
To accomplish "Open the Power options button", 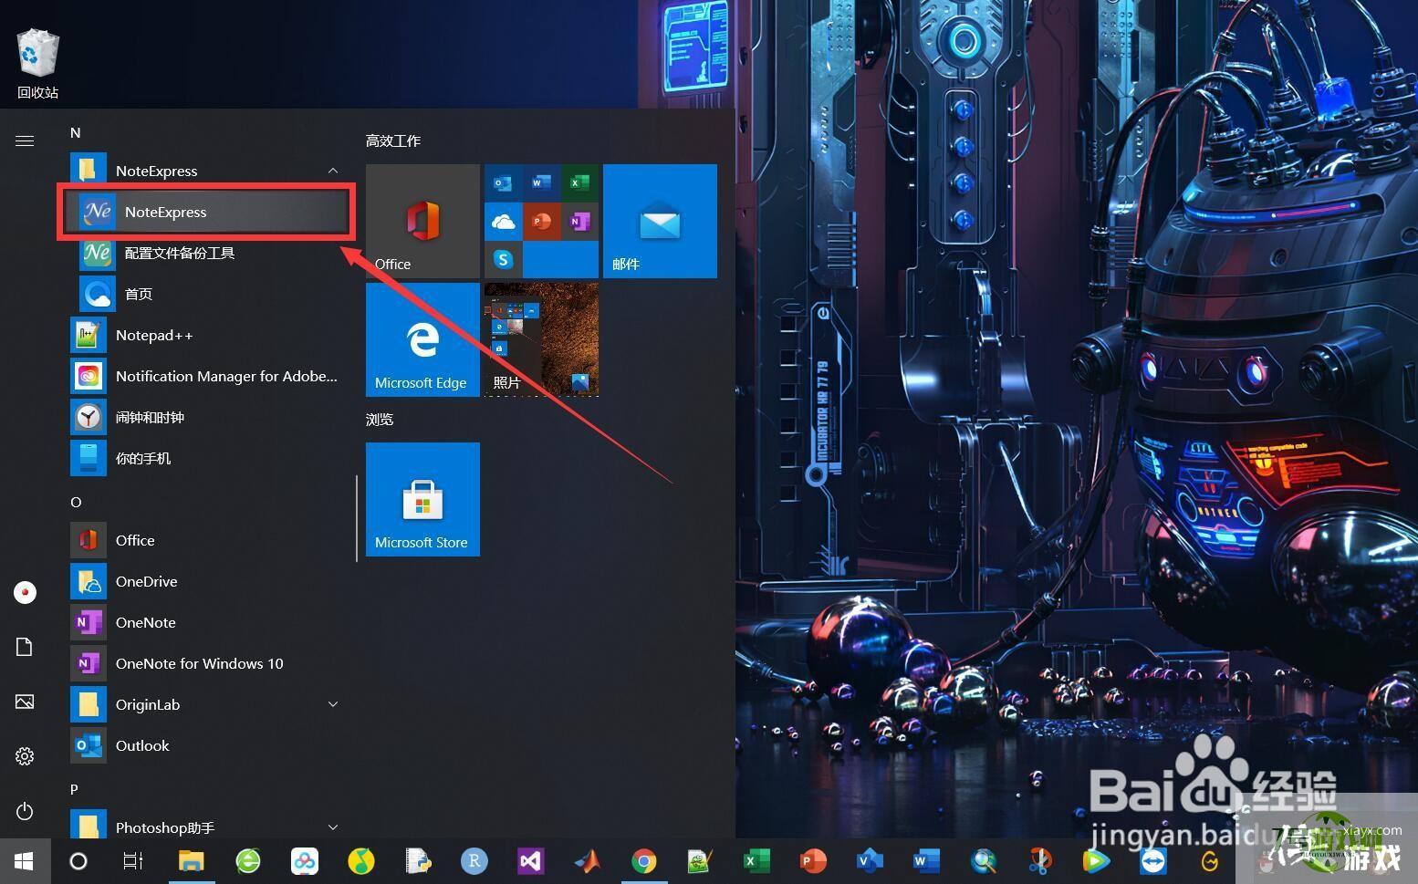I will 25,811.
